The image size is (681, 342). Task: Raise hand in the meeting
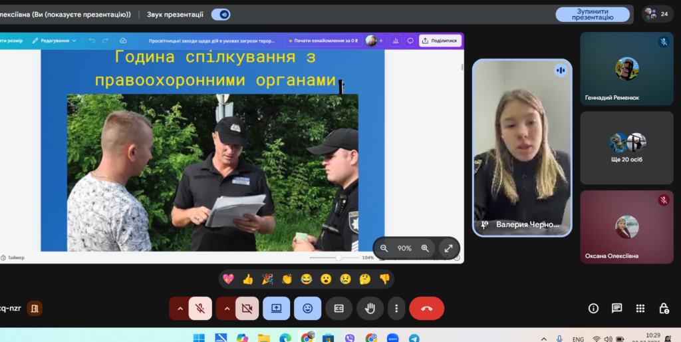370,308
